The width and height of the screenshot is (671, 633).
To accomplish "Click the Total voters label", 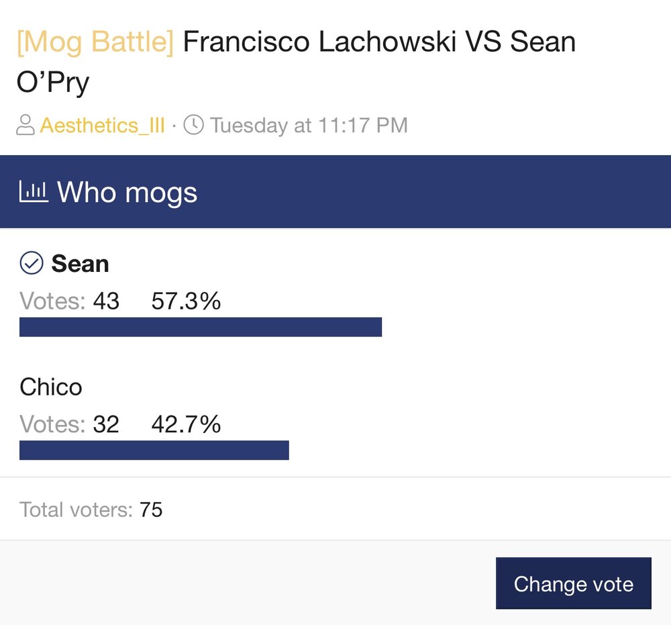I will click(x=76, y=510).
